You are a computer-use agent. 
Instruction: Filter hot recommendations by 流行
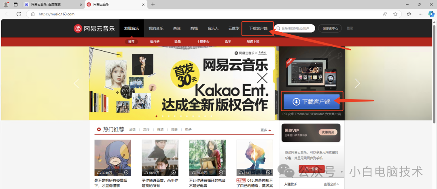coord(146,130)
